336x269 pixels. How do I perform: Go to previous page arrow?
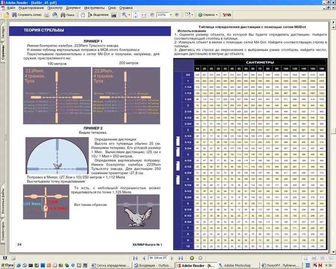point(144,258)
